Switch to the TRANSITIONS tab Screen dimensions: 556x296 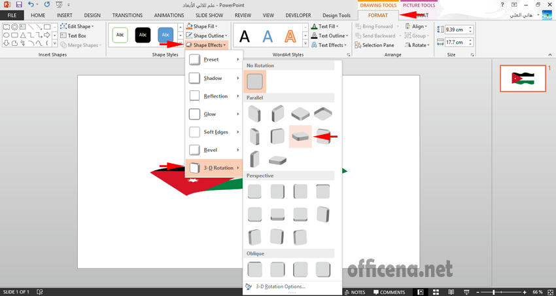pos(128,15)
